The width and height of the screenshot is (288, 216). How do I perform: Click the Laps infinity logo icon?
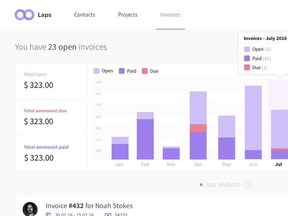tap(24, 15)
